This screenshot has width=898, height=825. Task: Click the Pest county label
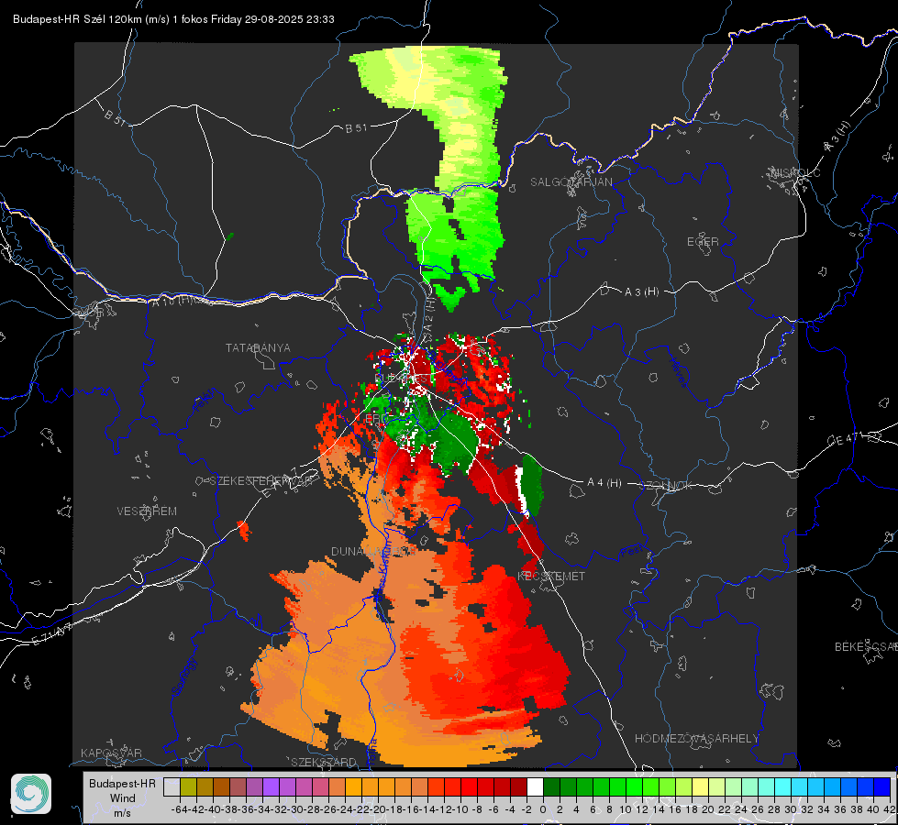[x=631, y=553]
